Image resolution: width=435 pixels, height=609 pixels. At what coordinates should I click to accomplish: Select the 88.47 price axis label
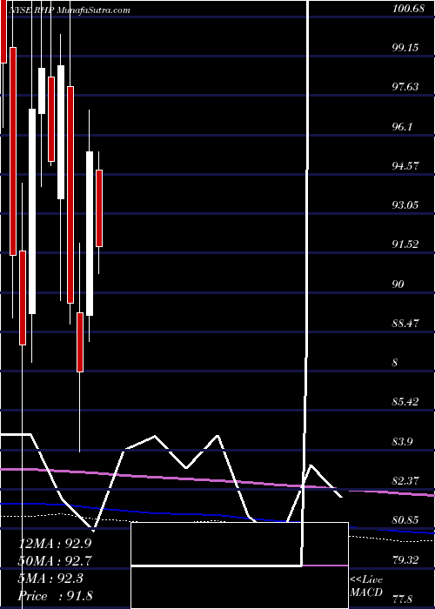coord(405,323)
